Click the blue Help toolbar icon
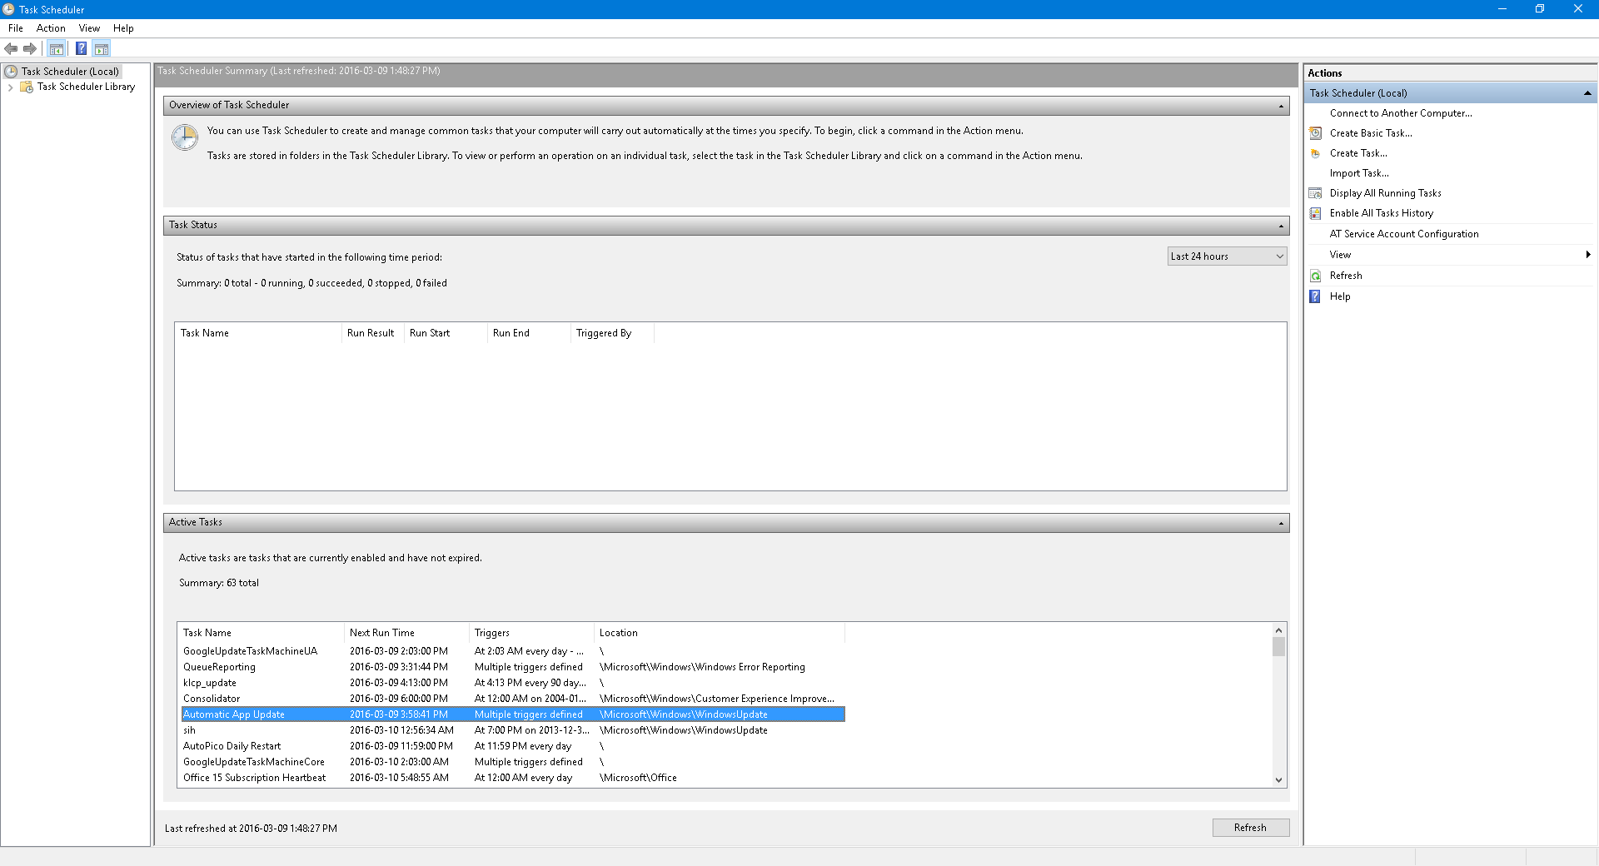The height and width of the screenshot is (866, 1599). coord(81,48)
